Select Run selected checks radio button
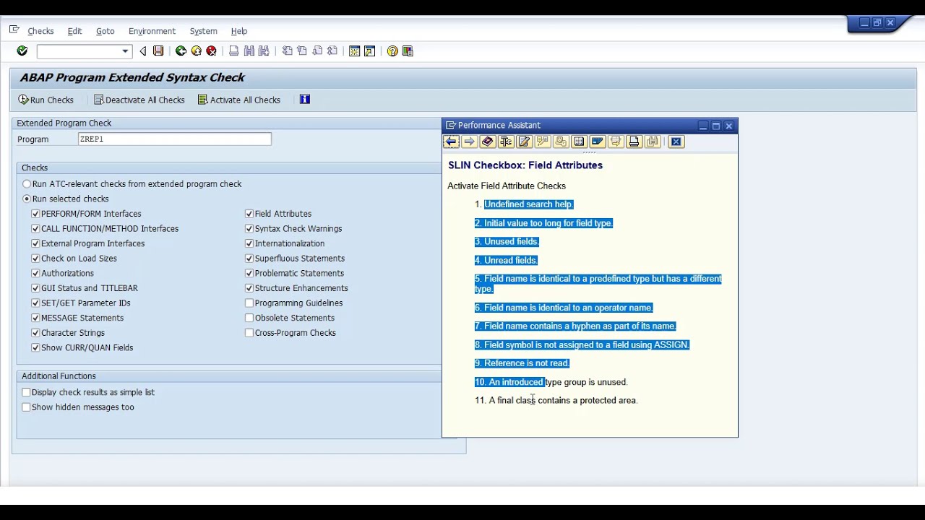Image resolution: width=925 pixels, height=520 pixels. tap(27, 199)
